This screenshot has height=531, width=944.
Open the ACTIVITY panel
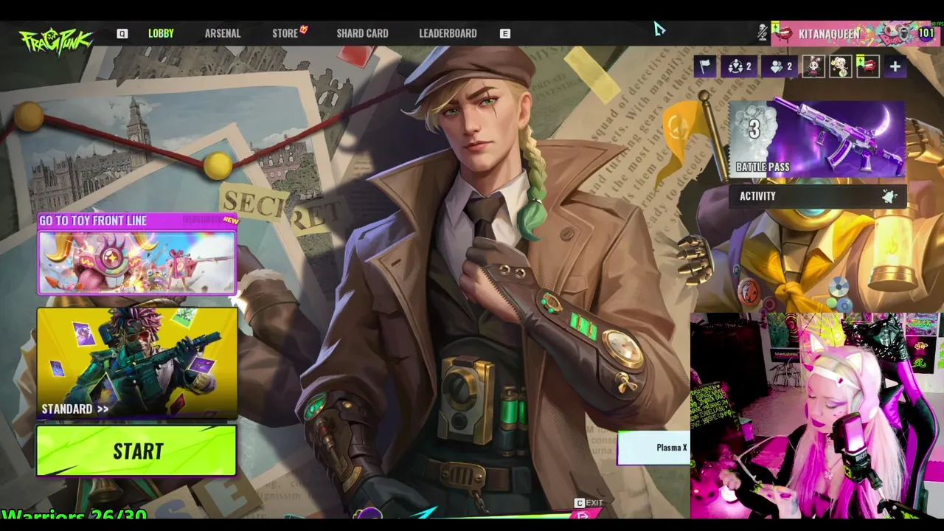(817, 196)
